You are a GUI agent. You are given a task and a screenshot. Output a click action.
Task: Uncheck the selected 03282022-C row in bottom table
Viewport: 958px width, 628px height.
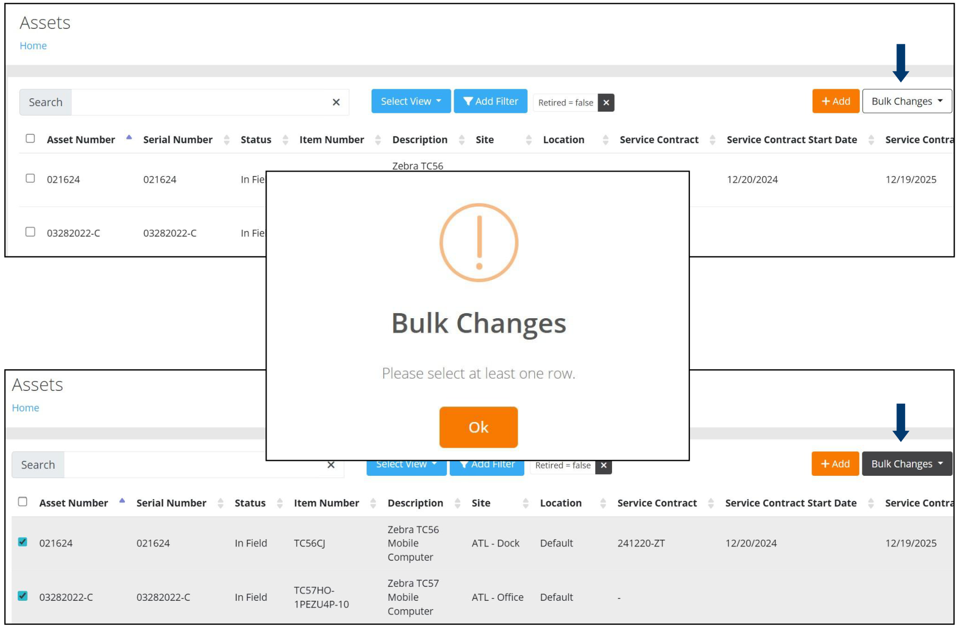(23, 596)
